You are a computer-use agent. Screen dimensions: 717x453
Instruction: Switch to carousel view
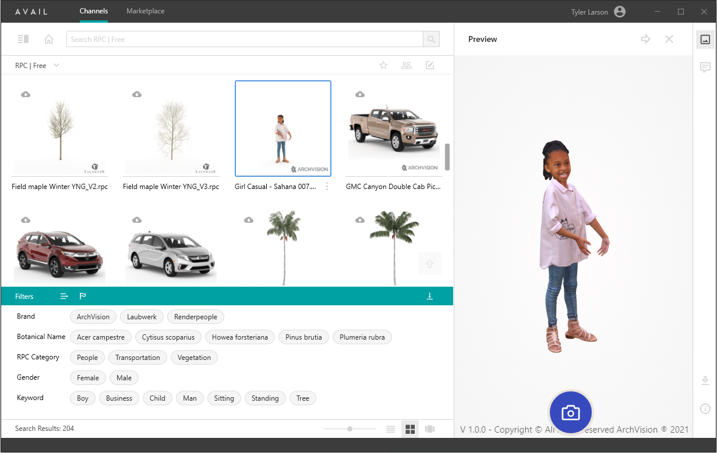click(430, 429)
